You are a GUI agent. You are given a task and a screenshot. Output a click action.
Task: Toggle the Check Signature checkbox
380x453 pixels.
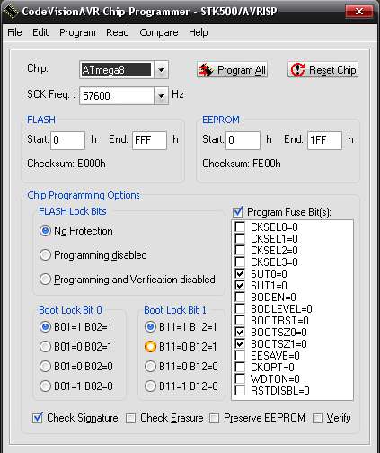click(x=38, y=418)
